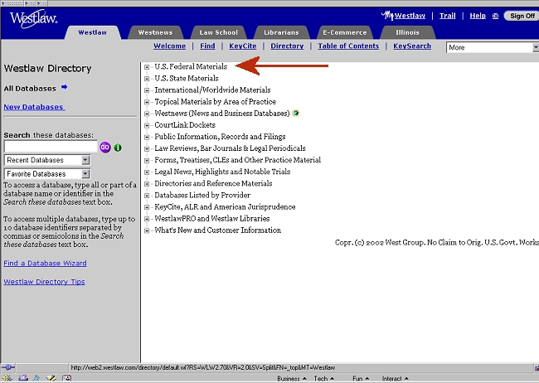Expand Public Information, Records and Filings

147,137
